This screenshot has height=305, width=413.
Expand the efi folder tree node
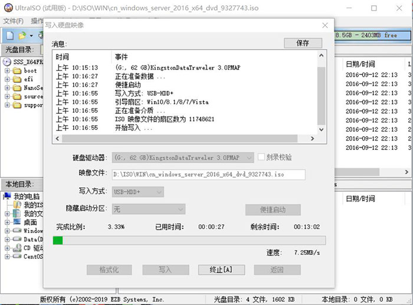(x=7, y=79)
